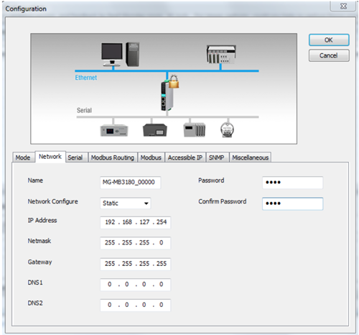
Task: Click the Name input field
Action: (x=131, y=183)
